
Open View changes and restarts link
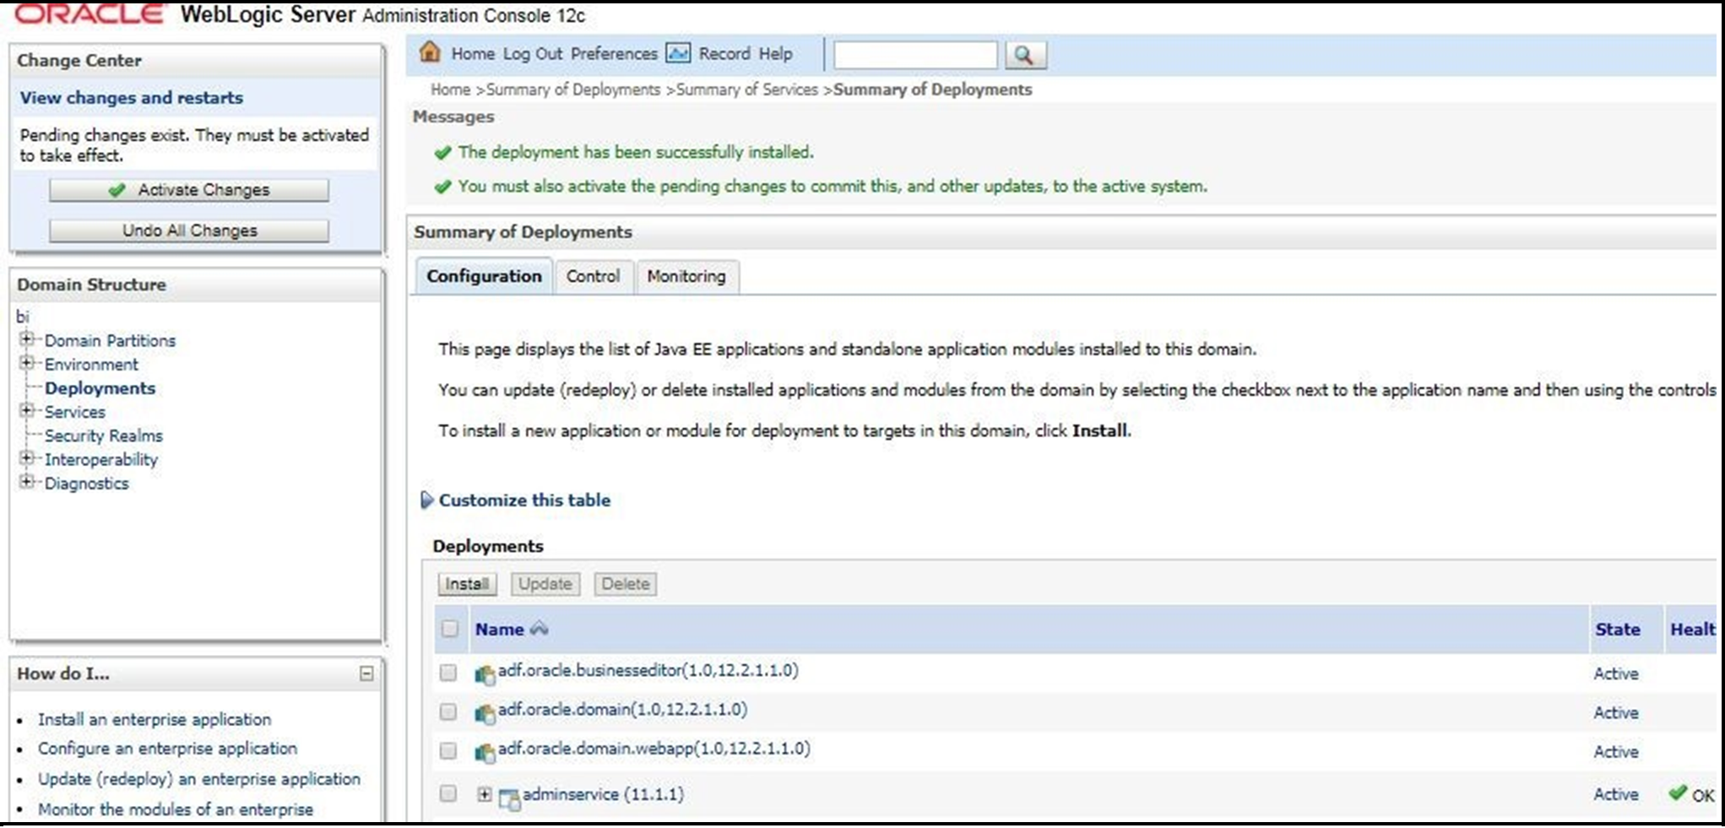(x=132, y=98)
